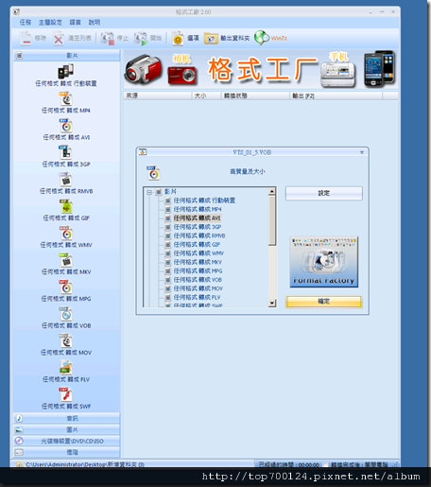Select 轉成 MOV in the dialog tree
This screenshot has height=487, width=431.
coord(198,288)
